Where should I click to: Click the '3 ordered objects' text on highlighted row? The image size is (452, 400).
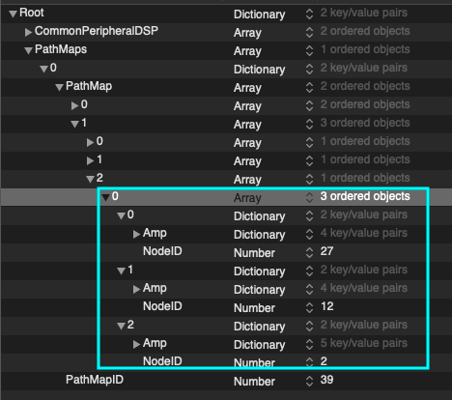[x=365, y=196]
